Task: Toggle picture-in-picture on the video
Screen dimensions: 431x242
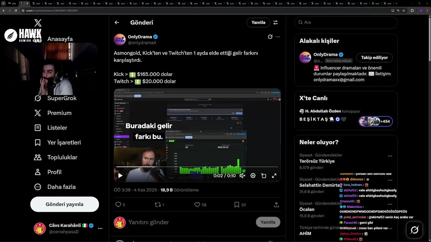Action: coord(264,175)
